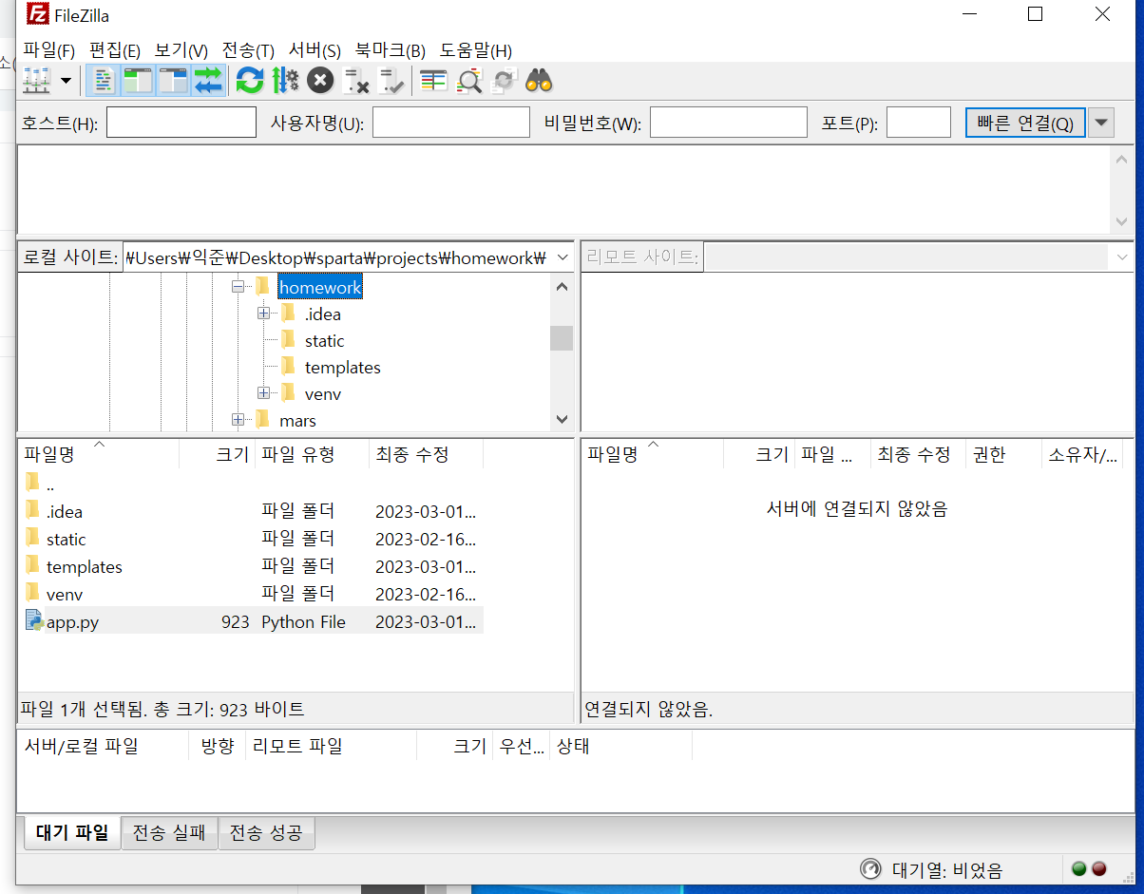Select the homework folder in tree

pyautogui.click(x=320, y=287)
